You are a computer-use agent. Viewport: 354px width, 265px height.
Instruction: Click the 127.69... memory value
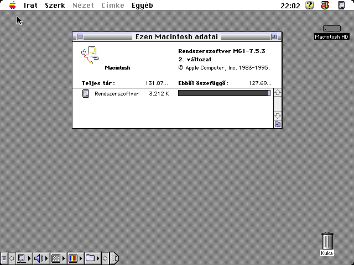pyautogui.click(x=260, y=83)
